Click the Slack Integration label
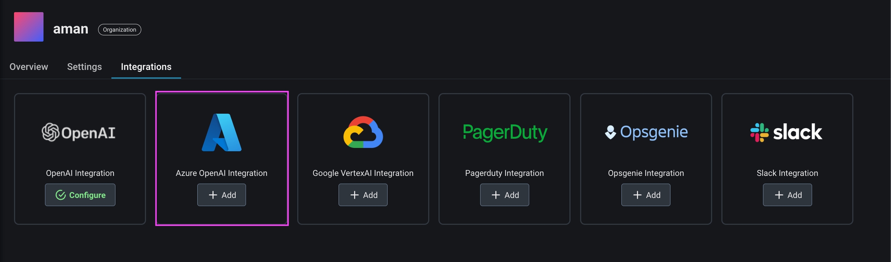 [787, 173]
